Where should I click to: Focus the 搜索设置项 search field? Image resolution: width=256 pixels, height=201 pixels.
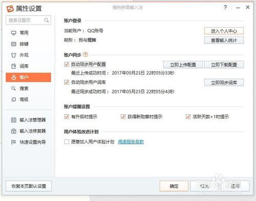click(x=28, y=20)
